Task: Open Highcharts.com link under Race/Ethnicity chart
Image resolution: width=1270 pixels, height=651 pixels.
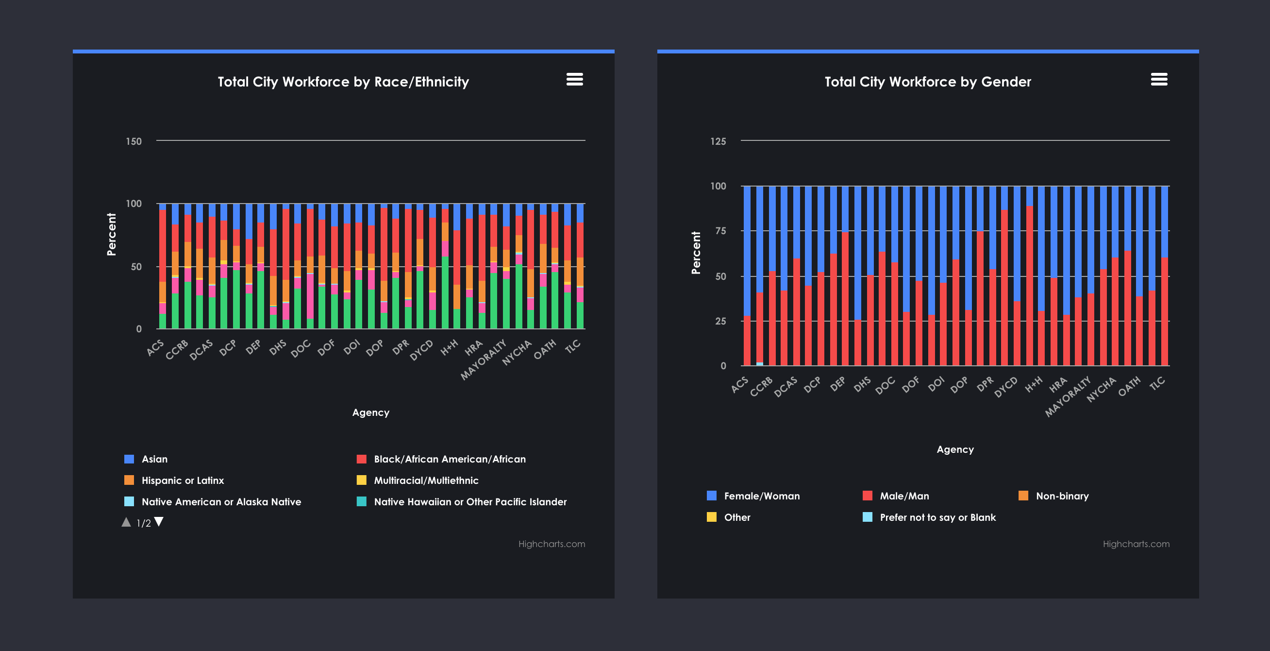Action: coord(551,544)
